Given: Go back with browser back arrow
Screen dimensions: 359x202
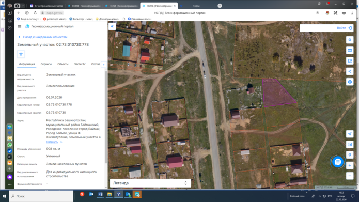Looking at the screenshot, I should (x=19, y=13).
